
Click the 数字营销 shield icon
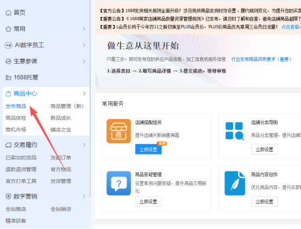click(9, 196)
